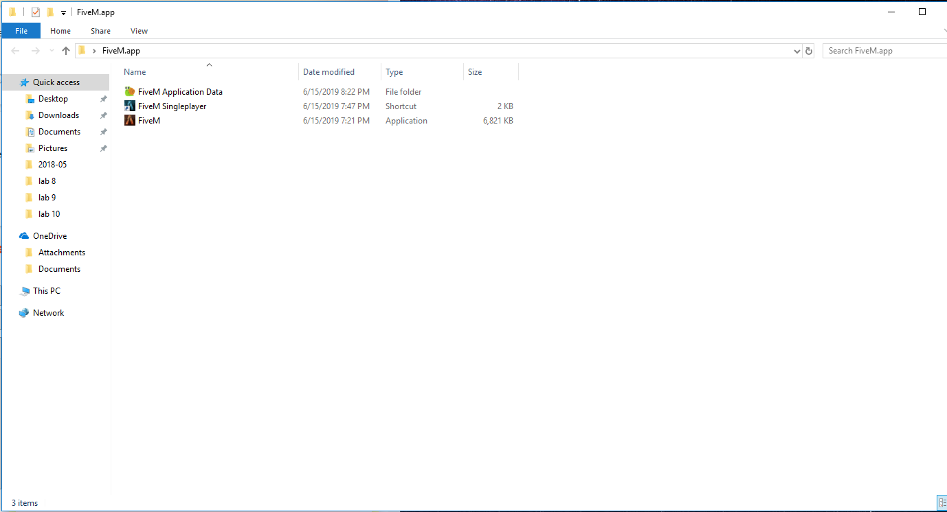Screen dimensions: 947x512
Task: Sort files by the Size column
Action: [x=491, y=72]
